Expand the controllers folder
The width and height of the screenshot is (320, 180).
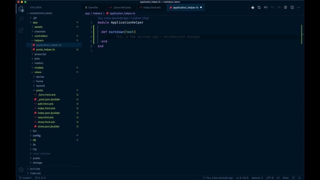click(41, 36)
